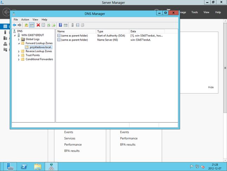
Task: Go up one level with folder icon
Action: (26, 25)
